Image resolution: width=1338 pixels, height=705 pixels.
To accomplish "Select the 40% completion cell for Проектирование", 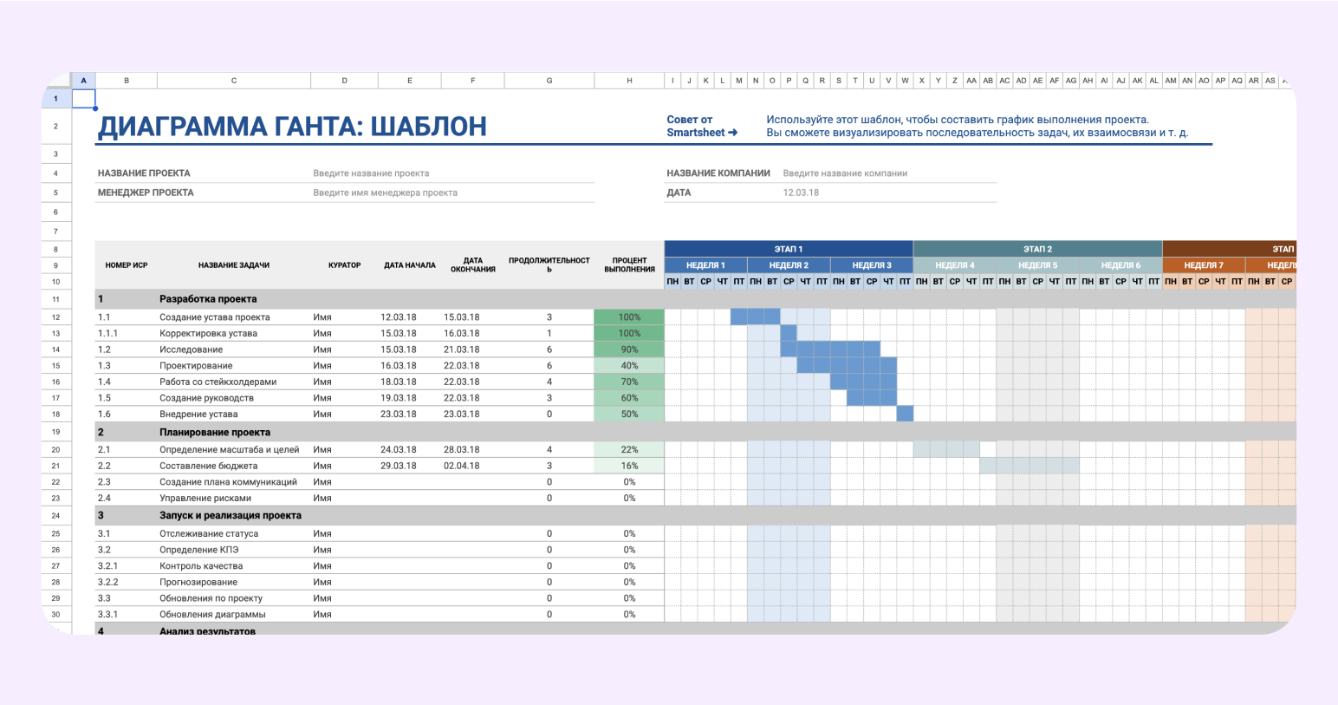I will (x=629, y=366).
